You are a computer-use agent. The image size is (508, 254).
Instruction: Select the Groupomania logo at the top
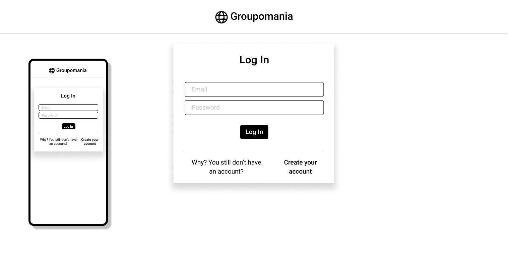(x=254, y=16)
